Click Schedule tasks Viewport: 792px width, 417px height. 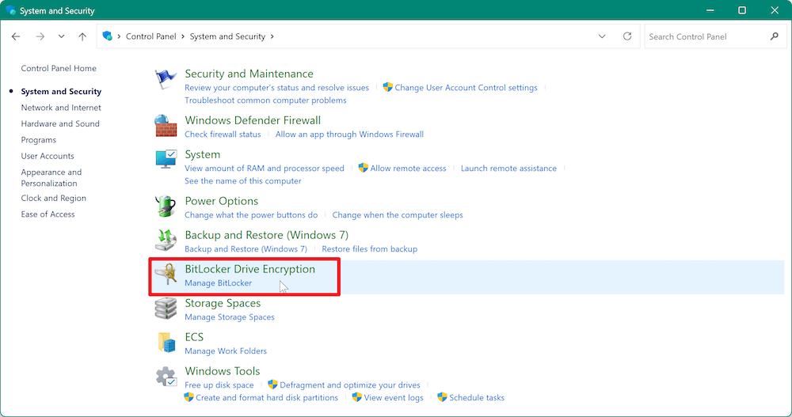tap(477, 398)
